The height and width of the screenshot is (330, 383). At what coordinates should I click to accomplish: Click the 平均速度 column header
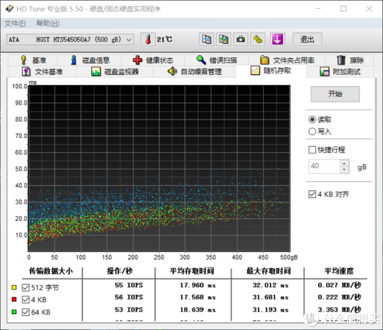(x=339, y=271)
